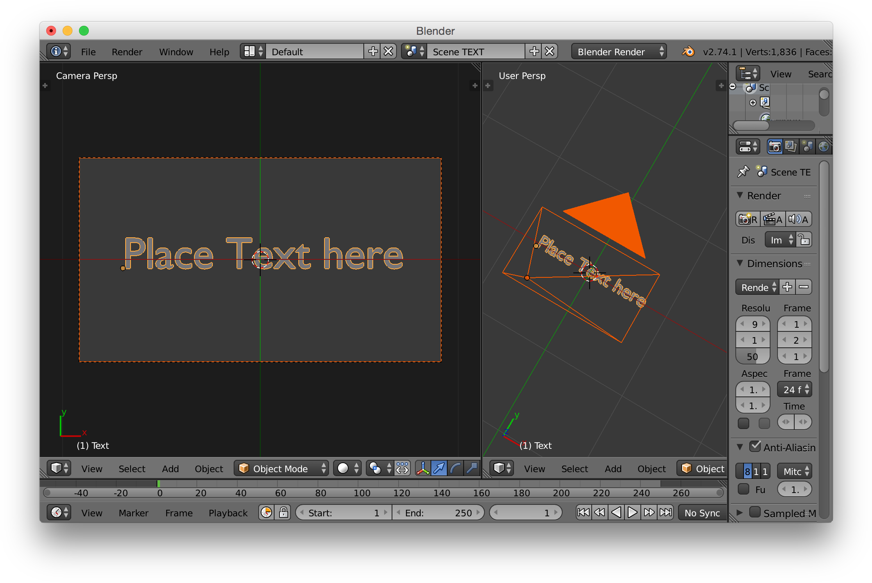Delete the Scene TEXT scene
This screenshot has width=872, height=583.
click(550, 52)
